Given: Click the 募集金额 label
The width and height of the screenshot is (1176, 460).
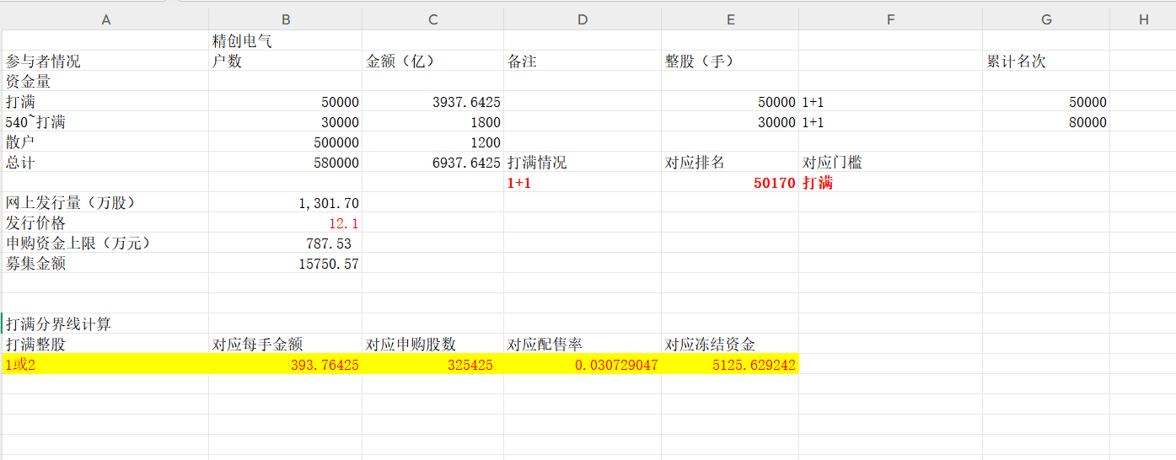Looking at the screenshot, I should click(x=105, y=263).
